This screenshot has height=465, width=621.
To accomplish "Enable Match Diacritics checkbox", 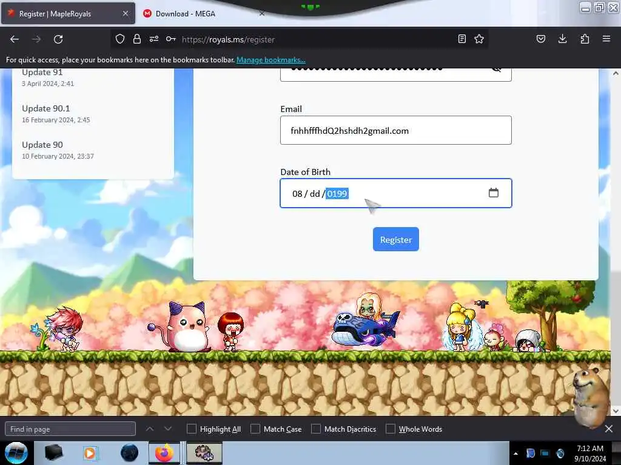I will pyautogui.click(x=315, y=429).
